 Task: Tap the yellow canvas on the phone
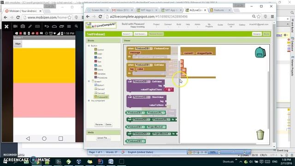(44, 65)
